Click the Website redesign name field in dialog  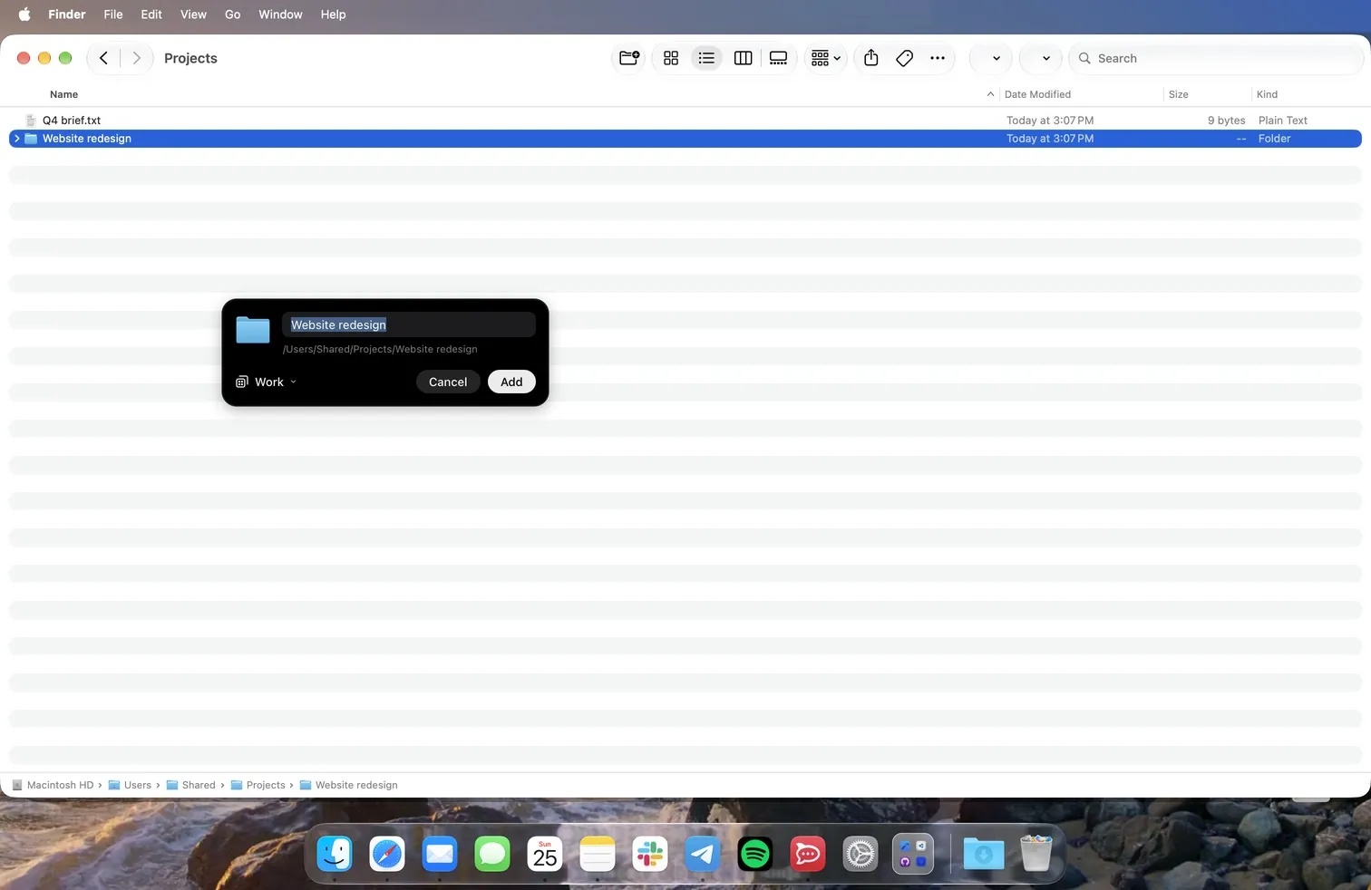pyautogui.click(x=409, y=324)
